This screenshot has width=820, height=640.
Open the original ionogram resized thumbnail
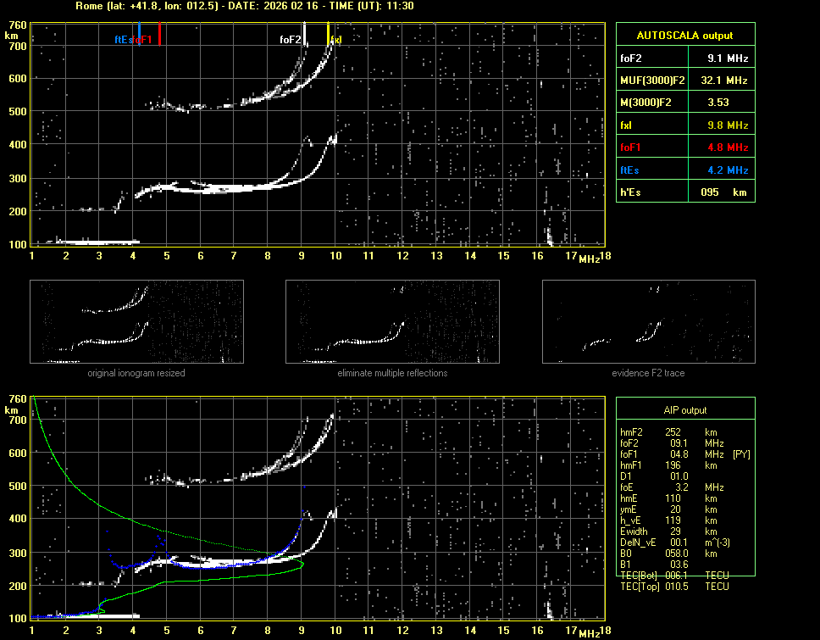(136, 322)
